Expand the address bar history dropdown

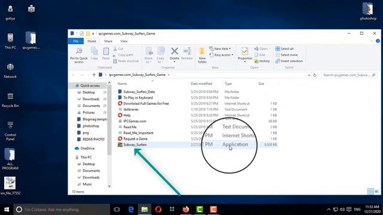point(309,75)
